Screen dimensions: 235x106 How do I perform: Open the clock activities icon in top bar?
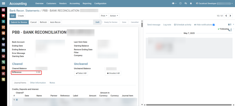180,3
